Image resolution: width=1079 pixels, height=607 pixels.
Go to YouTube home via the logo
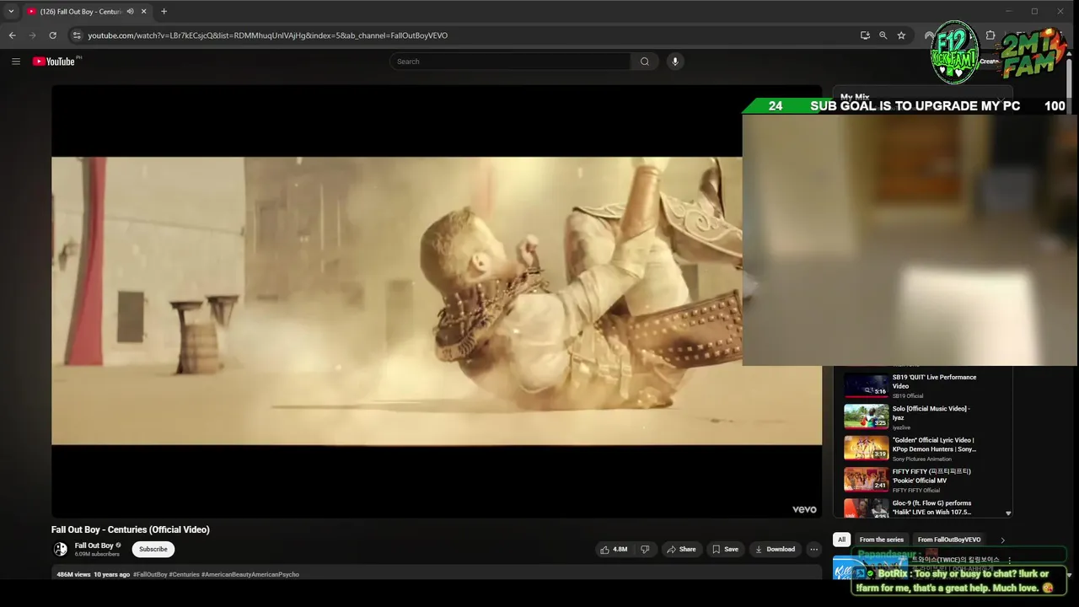pyautogui.click(x=56, y=62)
